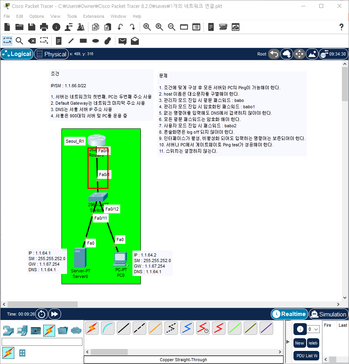Select the Draw Rectangle tool
Image resolution: width=349 pixels, height=364 pixels.
pyautogui.click(x=83, y=41)
